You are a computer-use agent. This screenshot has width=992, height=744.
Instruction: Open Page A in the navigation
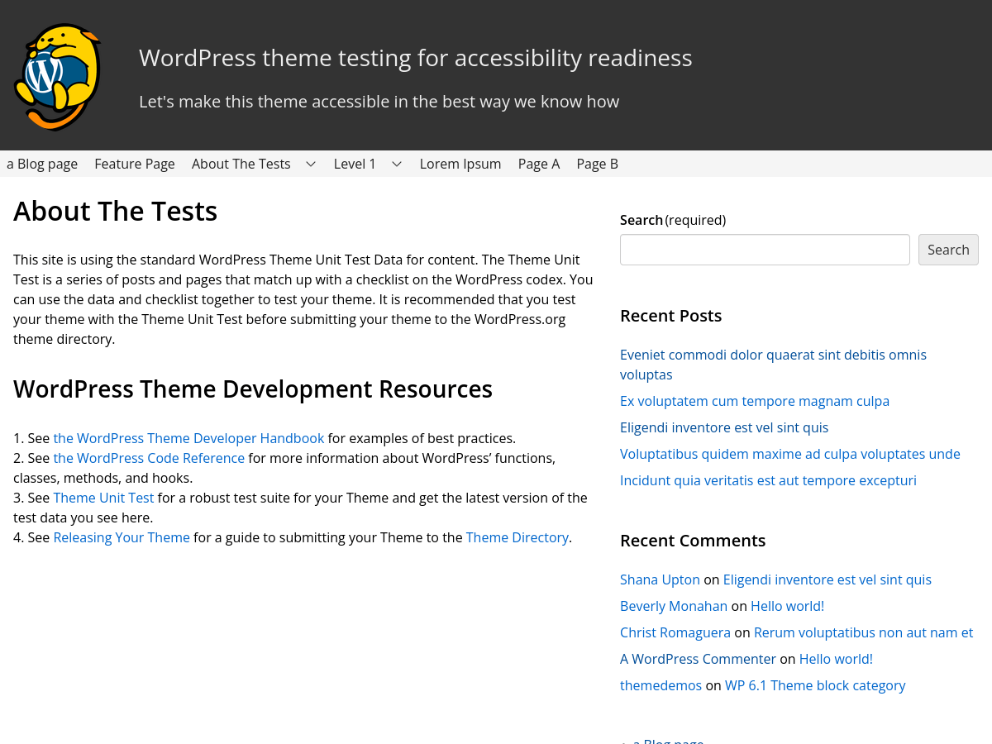click(539, 164)
